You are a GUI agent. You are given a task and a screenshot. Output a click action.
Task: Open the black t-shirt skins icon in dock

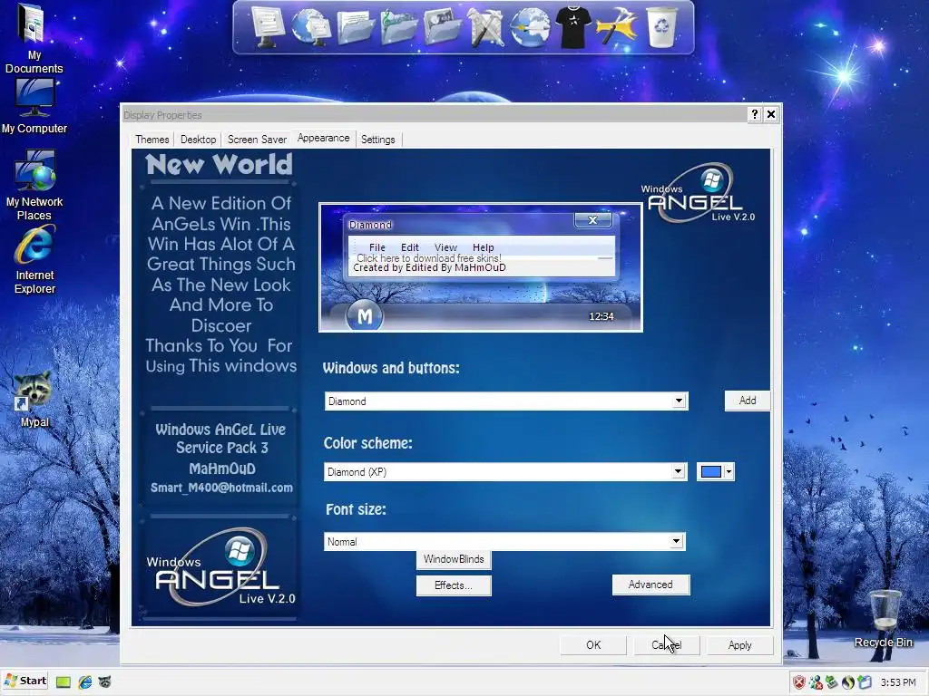coord(573,26)
